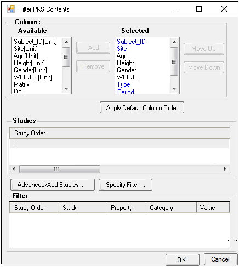
Task: Select Site in the Selected list
Action: coord(122,49)
